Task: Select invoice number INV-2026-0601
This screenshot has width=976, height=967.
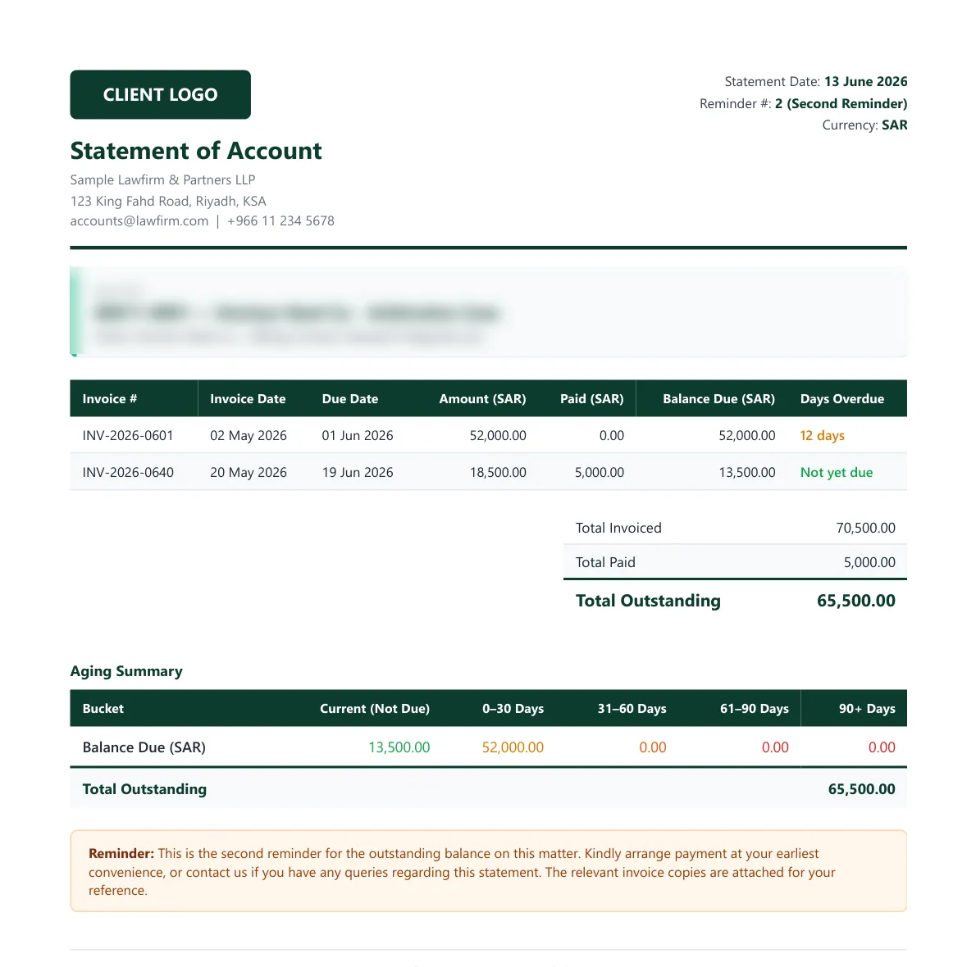Action: (x=128, y=435)
